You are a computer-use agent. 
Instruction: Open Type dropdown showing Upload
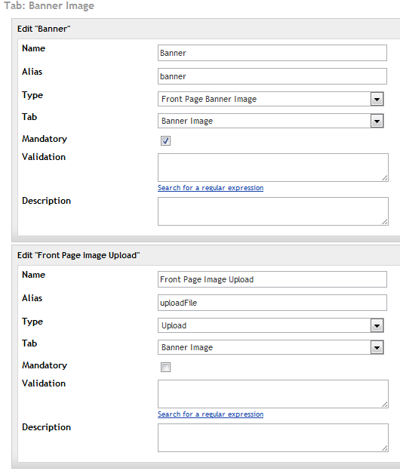tap(271, 325)
